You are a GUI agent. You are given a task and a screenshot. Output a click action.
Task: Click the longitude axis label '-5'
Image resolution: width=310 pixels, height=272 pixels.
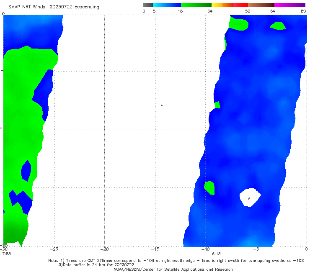point(256,249)
